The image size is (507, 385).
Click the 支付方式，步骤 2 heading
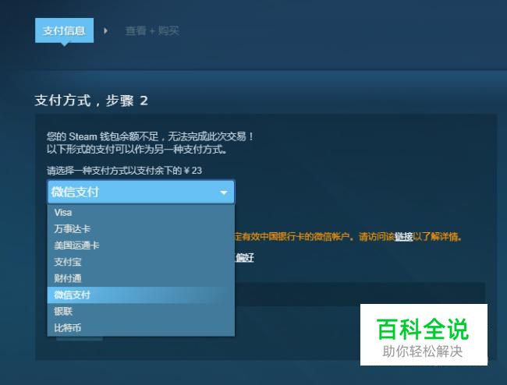pos(91,101)
